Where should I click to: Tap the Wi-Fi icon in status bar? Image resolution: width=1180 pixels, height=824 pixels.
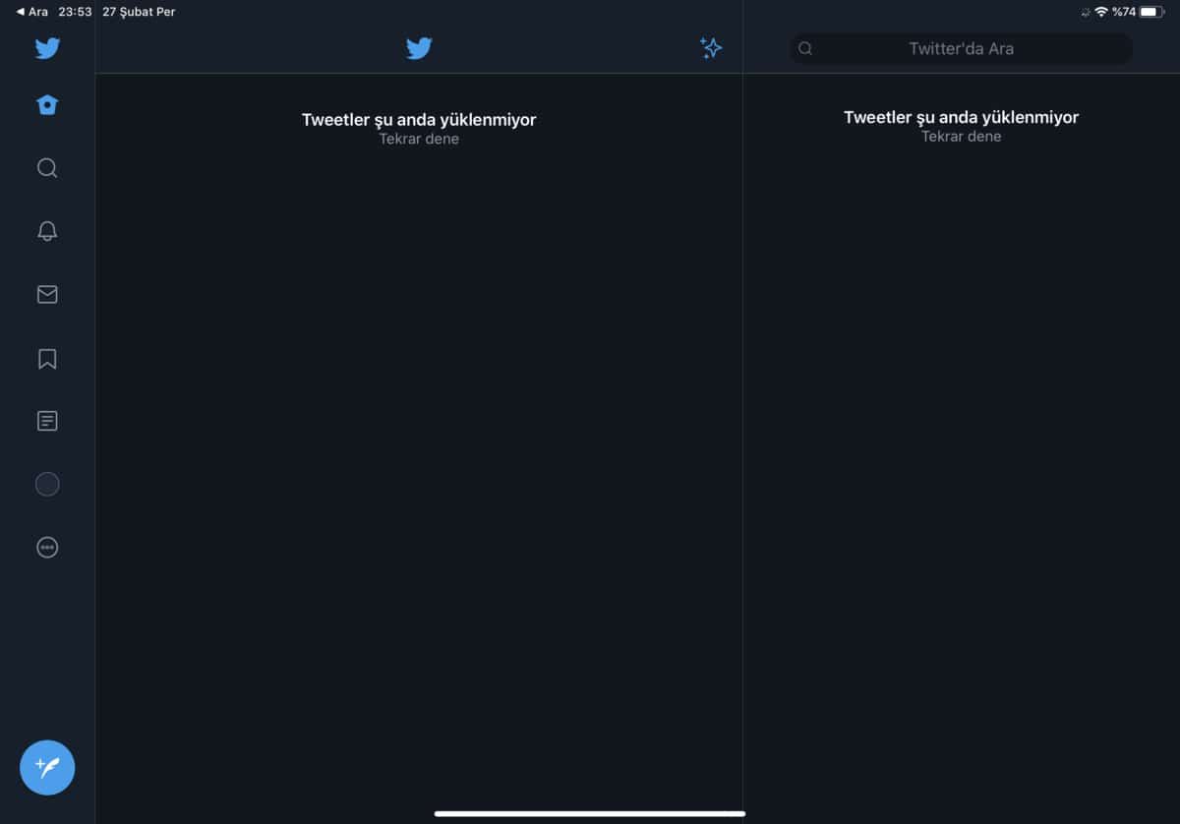point(1100,12)
